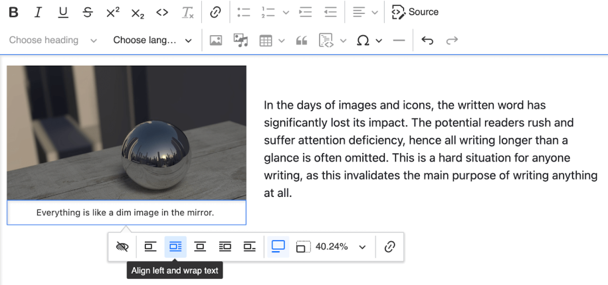Link the image using the balloon link icon

point(389,247)
